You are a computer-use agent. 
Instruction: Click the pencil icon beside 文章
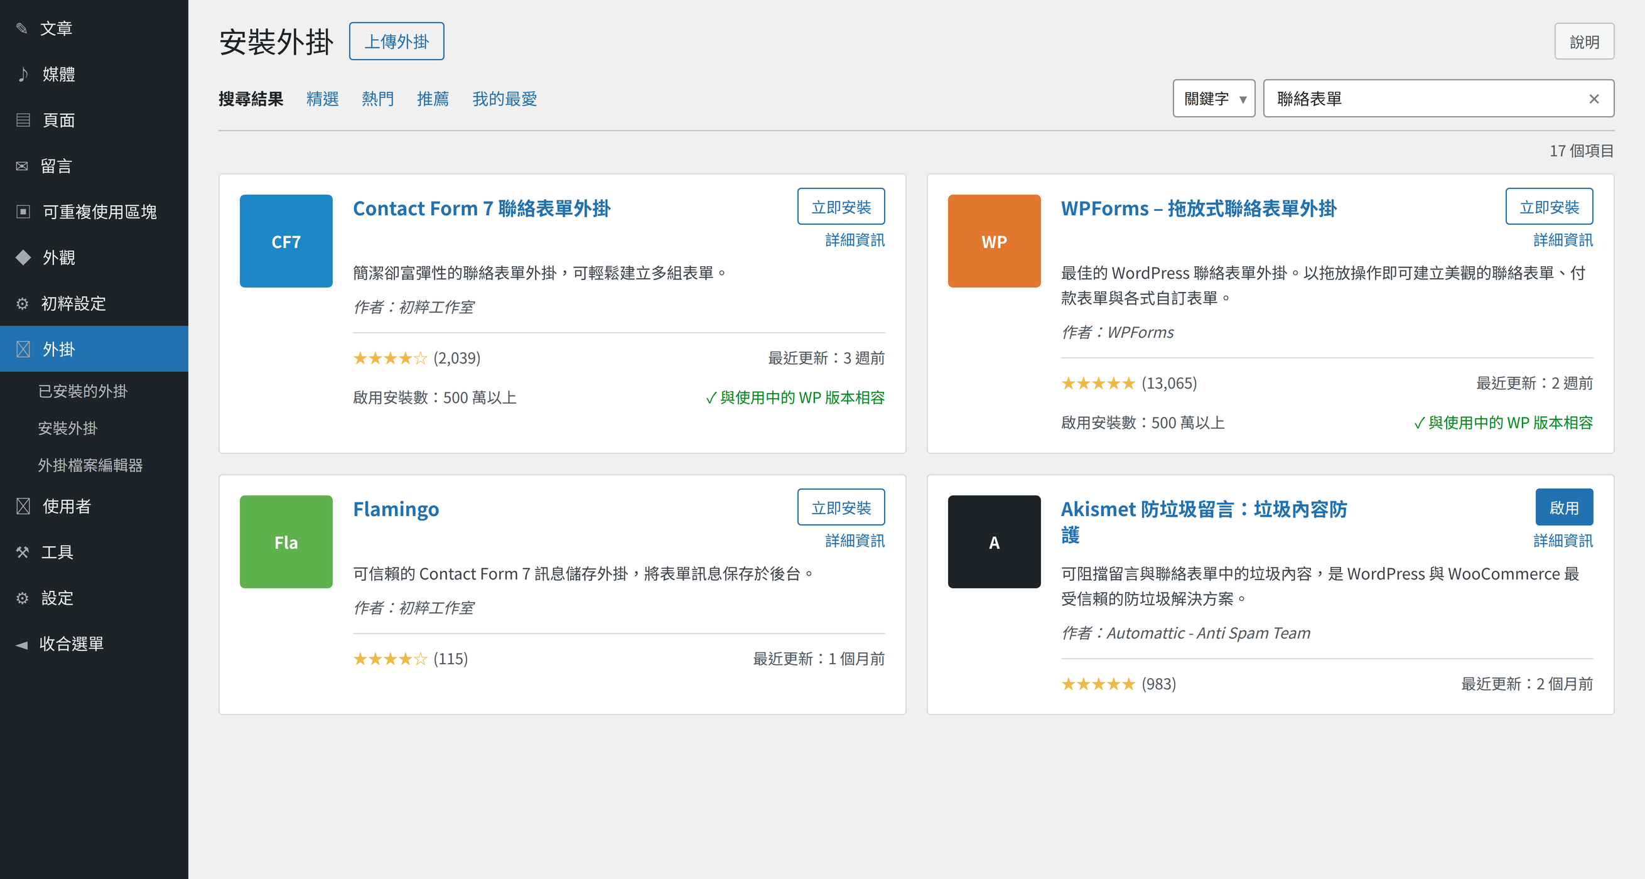point(22,28)
